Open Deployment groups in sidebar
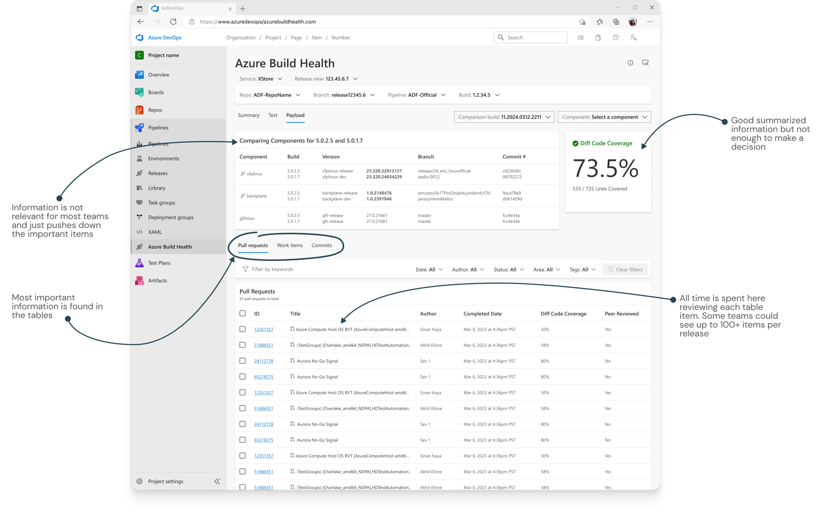Image resolution: width=818 pixels, height=512 pixels. 170,217
